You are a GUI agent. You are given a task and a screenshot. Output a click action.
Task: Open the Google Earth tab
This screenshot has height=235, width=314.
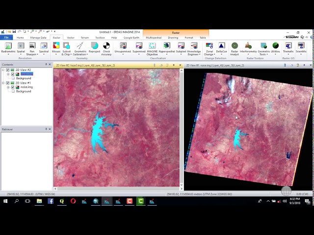pos(131,38)
